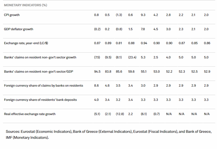Select the Real effective exchange rate growth label
The width and height of the screenshot is (217, 149).
[x=30, y=114]
